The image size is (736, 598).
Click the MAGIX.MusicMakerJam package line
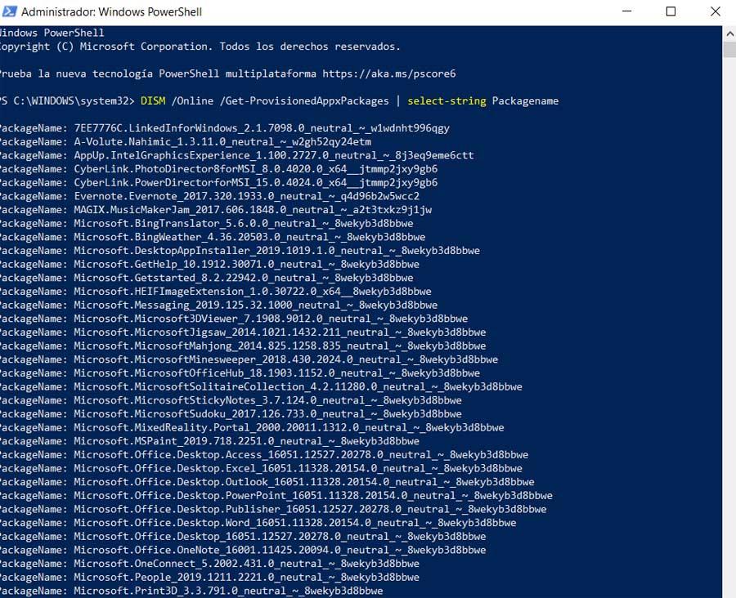click(216, 210)
